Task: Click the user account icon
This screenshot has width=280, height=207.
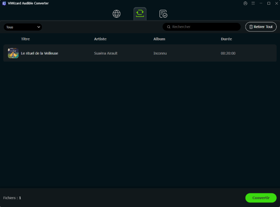Action: click(245, 3)
